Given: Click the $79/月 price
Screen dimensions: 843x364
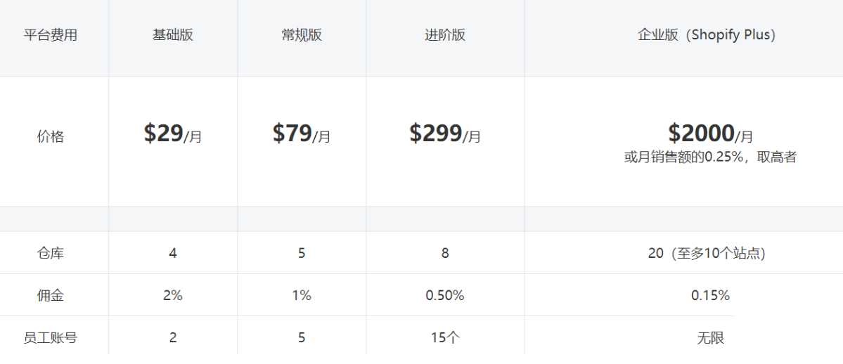Looking at the screenshot, I should pos(302,134).
